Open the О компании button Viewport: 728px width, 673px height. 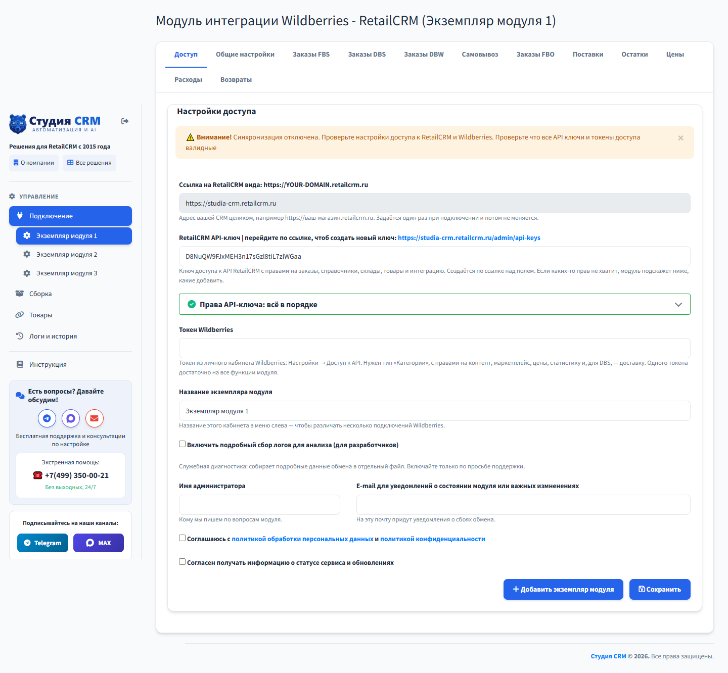pos(34,163)
